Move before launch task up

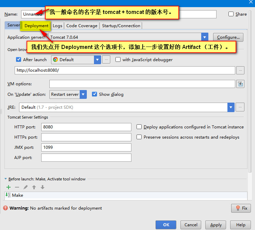[x=34, y=187]
